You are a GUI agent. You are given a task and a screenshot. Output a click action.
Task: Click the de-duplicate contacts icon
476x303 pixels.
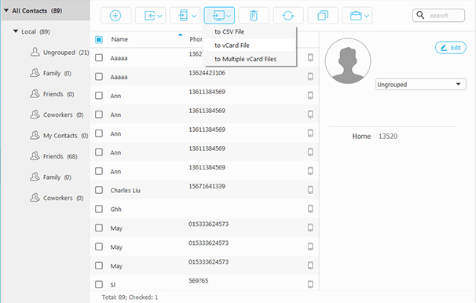pos(323,16)
